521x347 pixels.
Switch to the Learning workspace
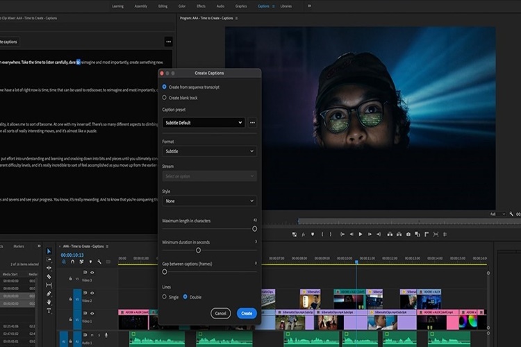(x=117, y=6)
